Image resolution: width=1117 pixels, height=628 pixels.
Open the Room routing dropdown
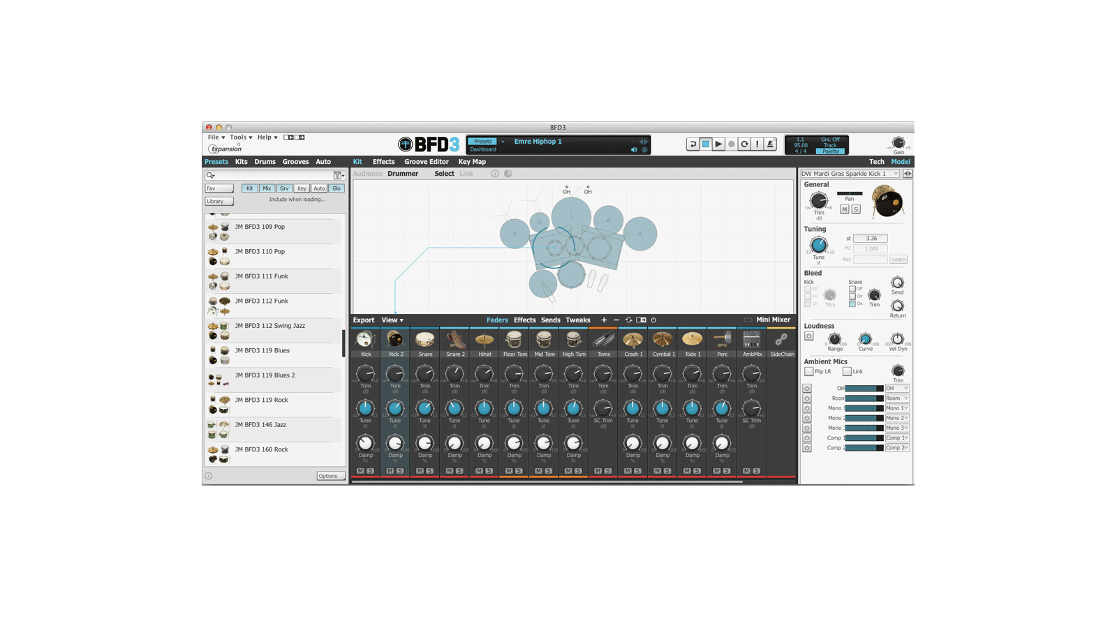pyautogui.click(x=897, y=398)
